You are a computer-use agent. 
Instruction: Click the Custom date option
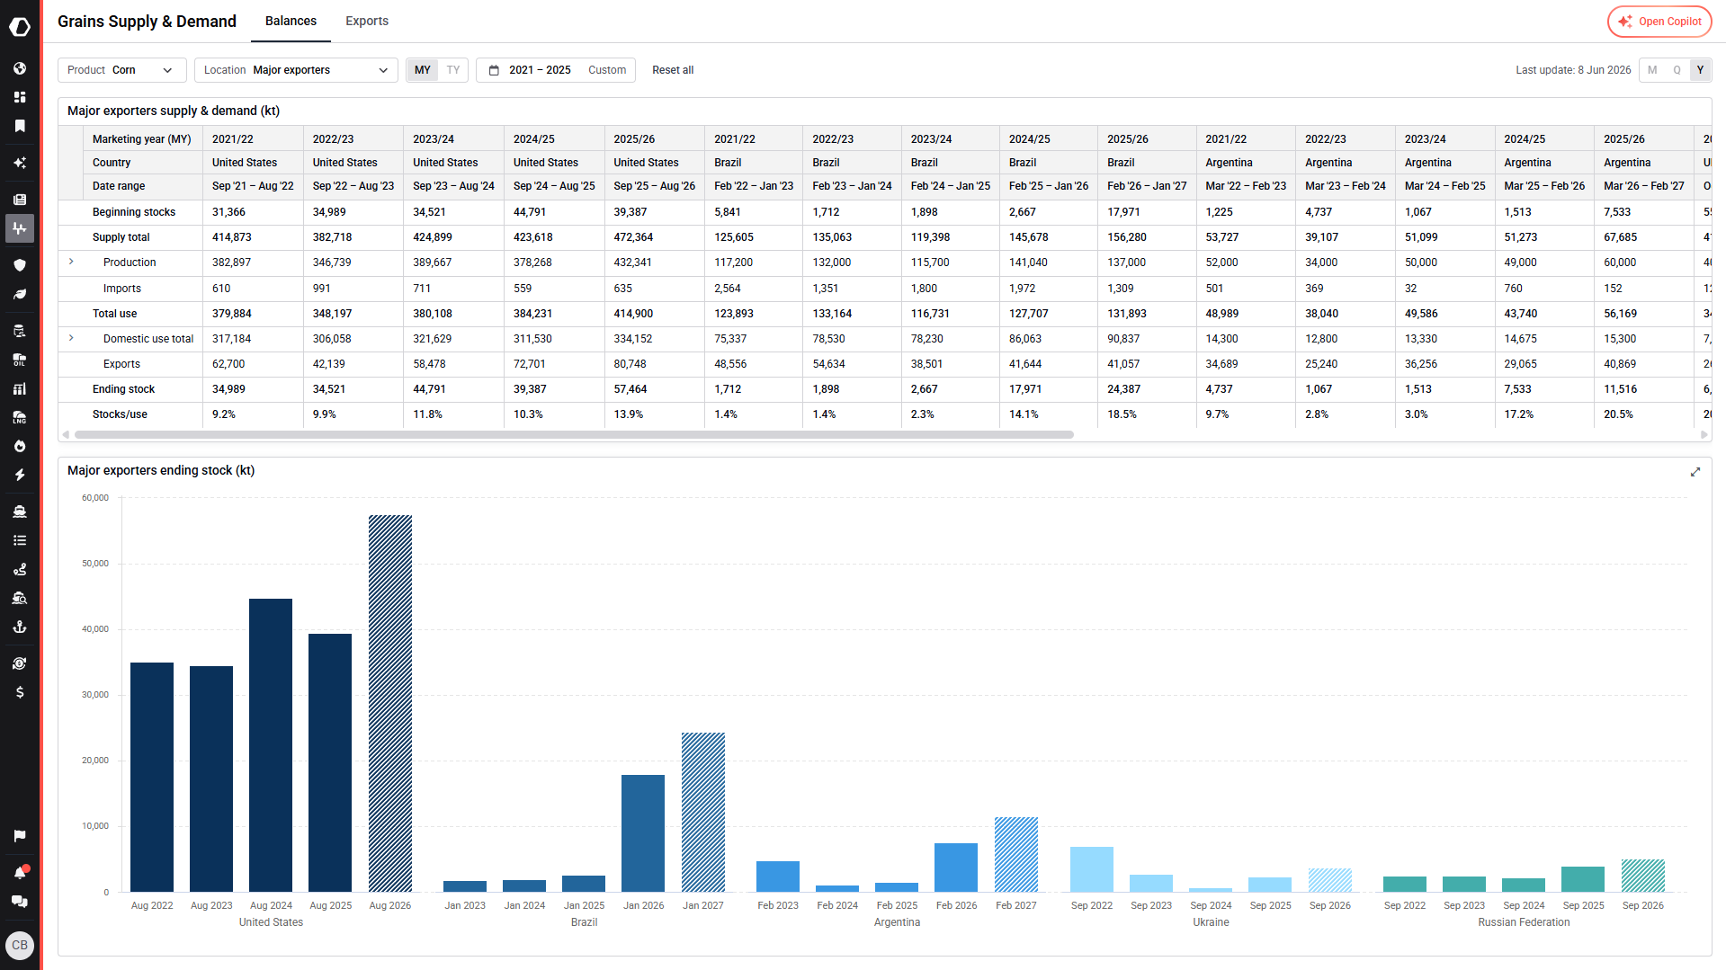607,70
